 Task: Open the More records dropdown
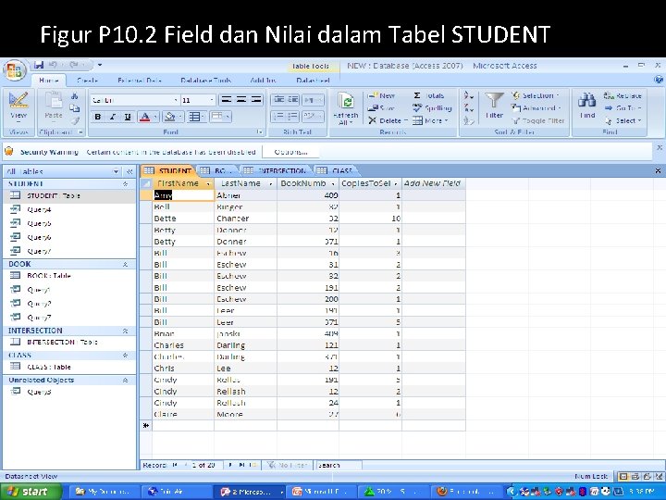coord(431,120)
